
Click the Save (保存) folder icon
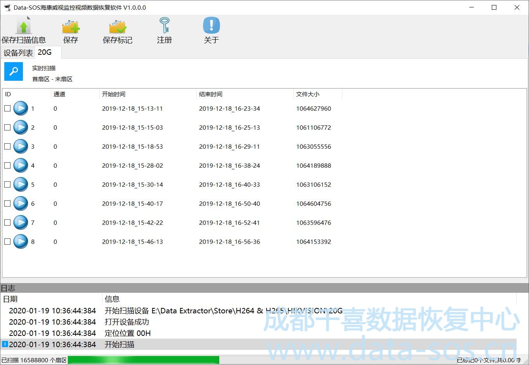[x=71, y=26]
